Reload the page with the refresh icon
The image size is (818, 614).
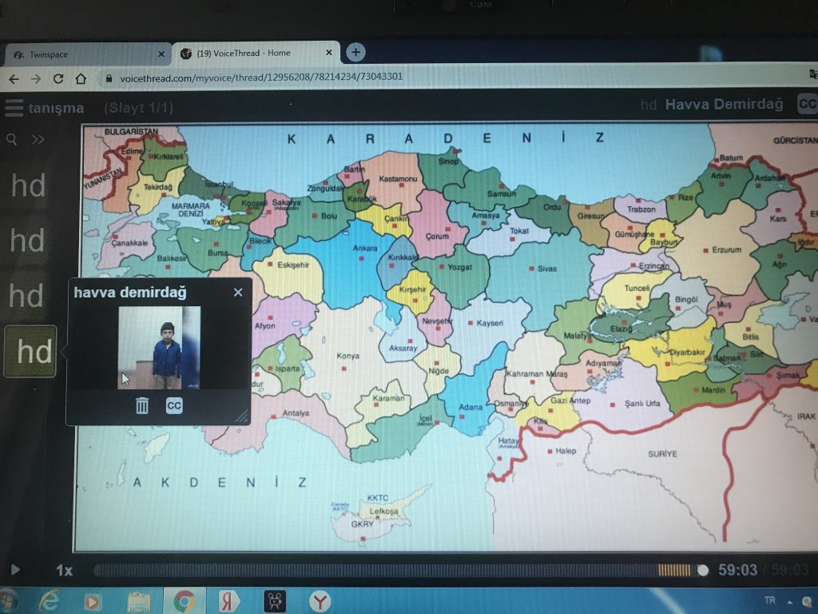click(58, 78)
